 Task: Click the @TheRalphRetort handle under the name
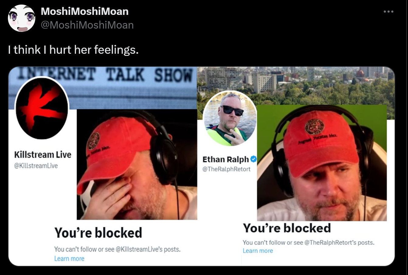[x=226, y=169]
